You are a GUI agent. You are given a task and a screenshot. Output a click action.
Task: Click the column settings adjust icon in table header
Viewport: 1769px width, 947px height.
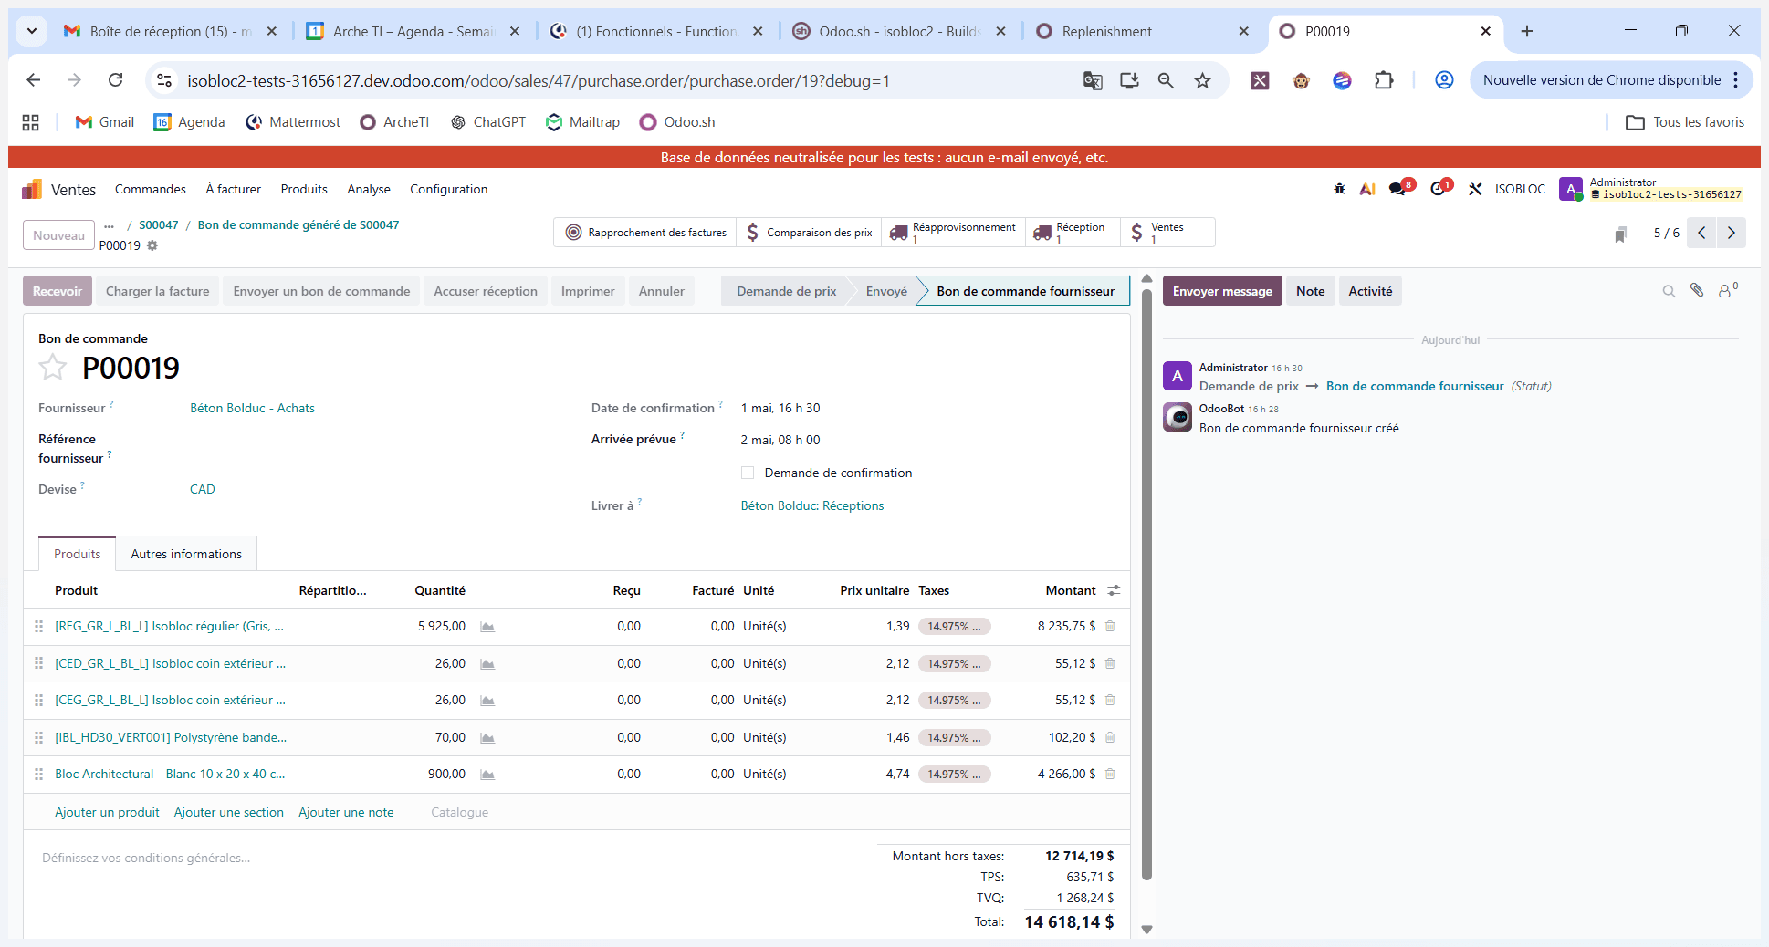pos(1114,590)
